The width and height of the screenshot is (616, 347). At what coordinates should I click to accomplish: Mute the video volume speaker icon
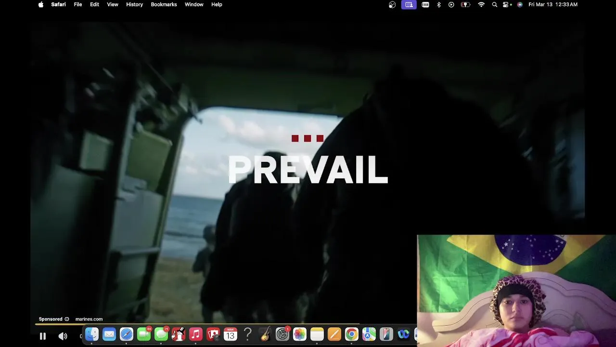point(63,336)
